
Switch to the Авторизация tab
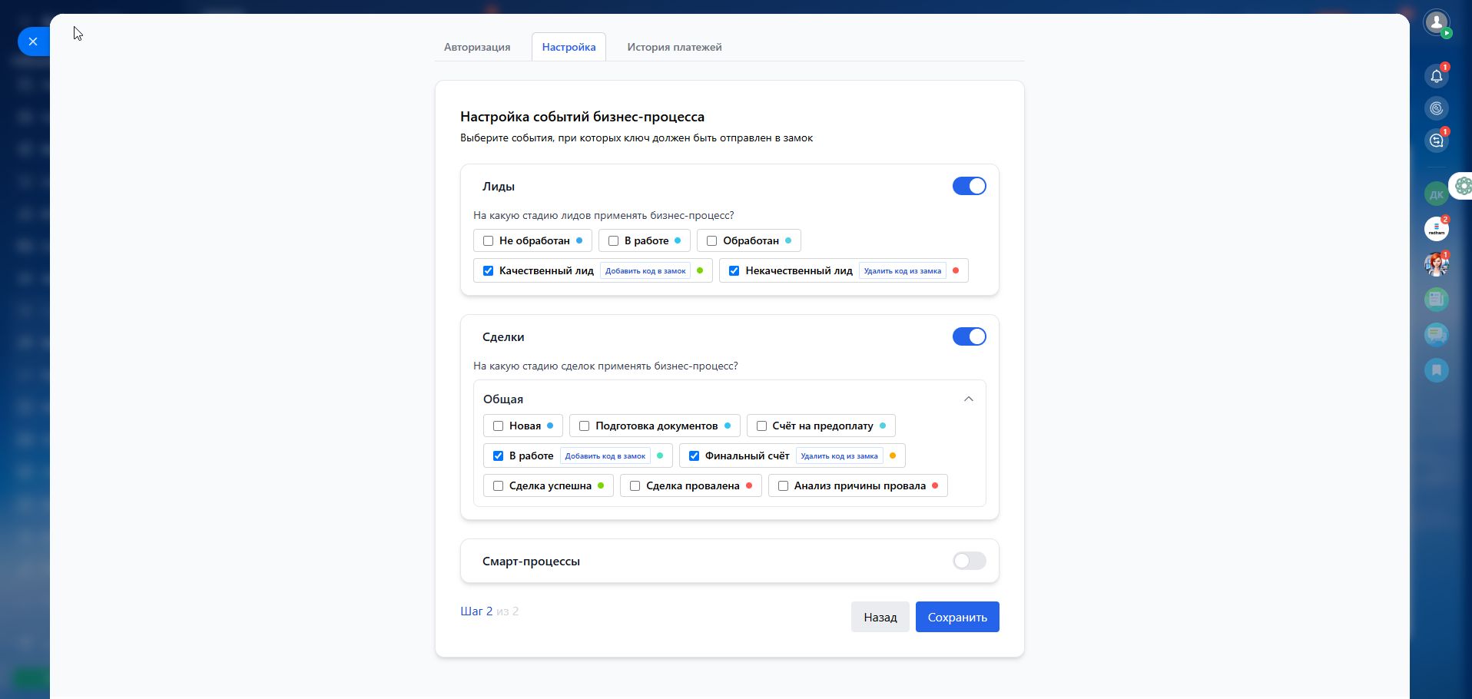pyautogui.click(x=477, y=47)
